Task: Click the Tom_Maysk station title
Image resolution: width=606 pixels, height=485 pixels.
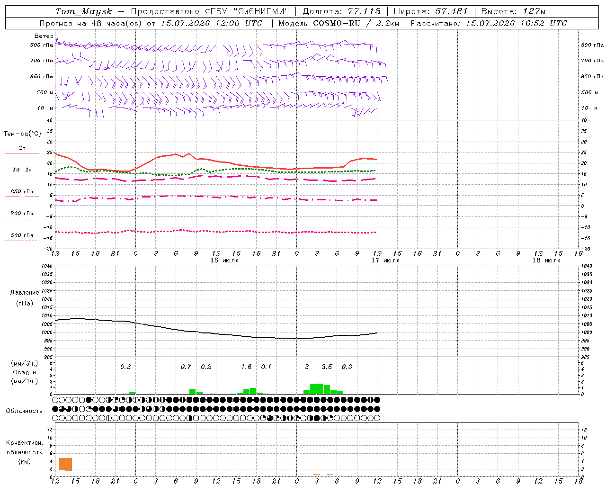Action: point(84,11)
